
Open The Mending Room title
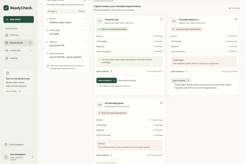pos(114,103)
